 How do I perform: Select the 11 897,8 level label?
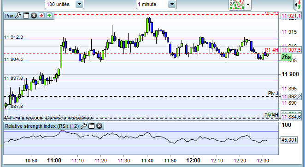(13, 78)
